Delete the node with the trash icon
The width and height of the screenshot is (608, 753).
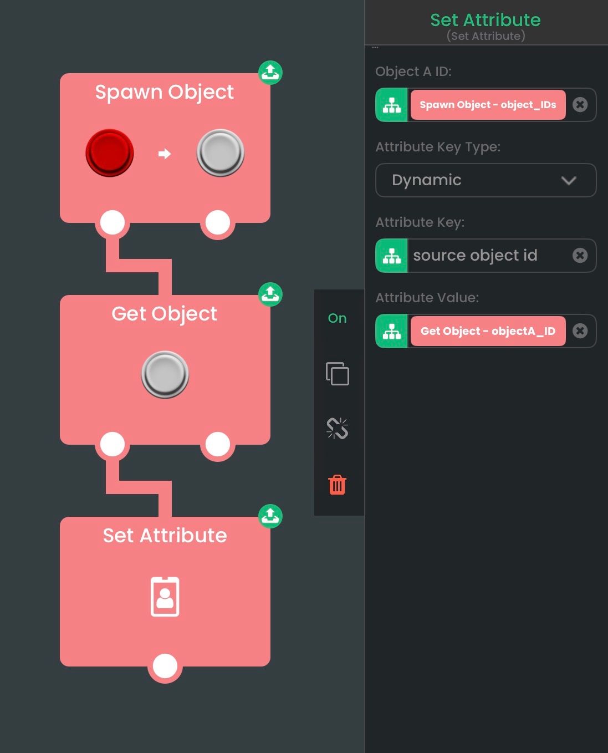pyautogui.click(x=337, y=485)
